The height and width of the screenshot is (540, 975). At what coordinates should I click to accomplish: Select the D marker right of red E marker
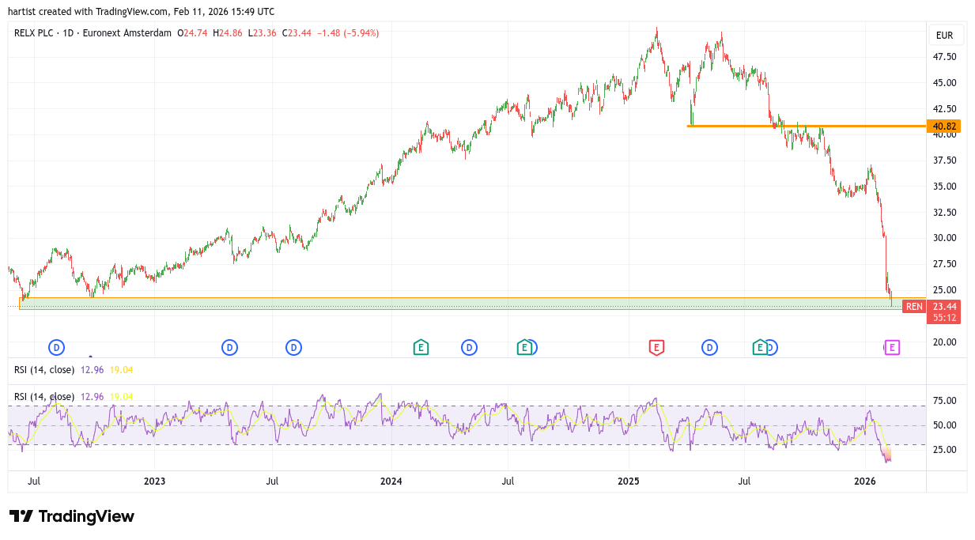(709, 347)
